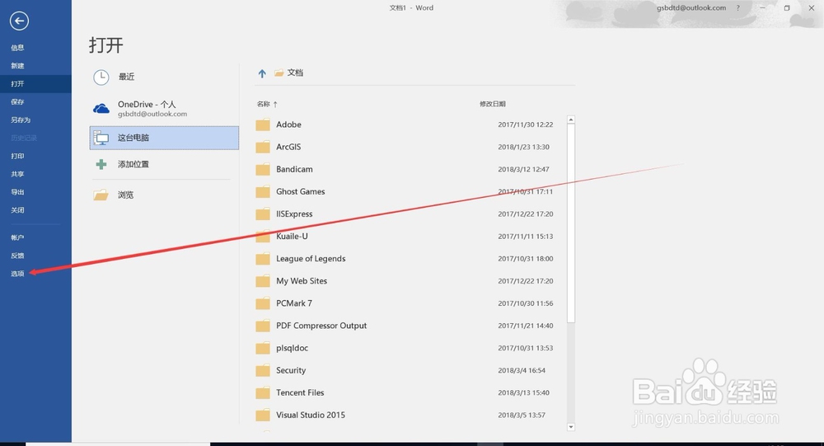The width and height of the screenshot is (824, 446).
Task: Open the Security folder name
Action: (291, 370)
